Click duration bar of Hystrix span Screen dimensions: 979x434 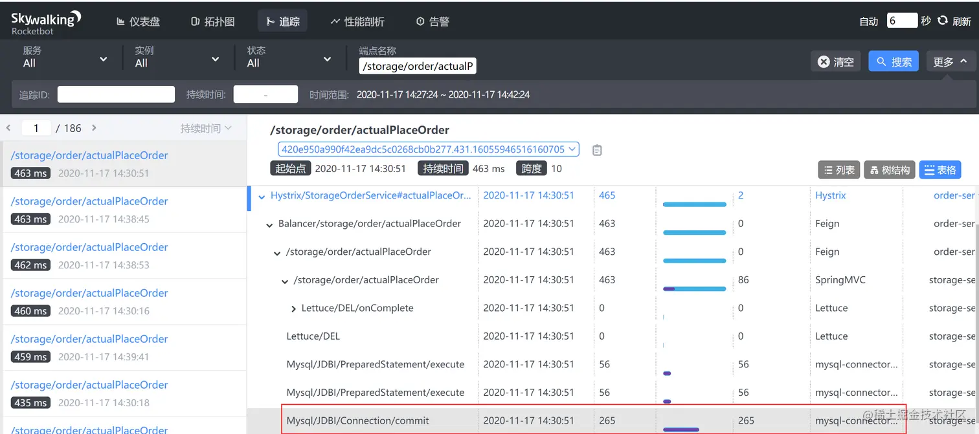click(695, 204)
